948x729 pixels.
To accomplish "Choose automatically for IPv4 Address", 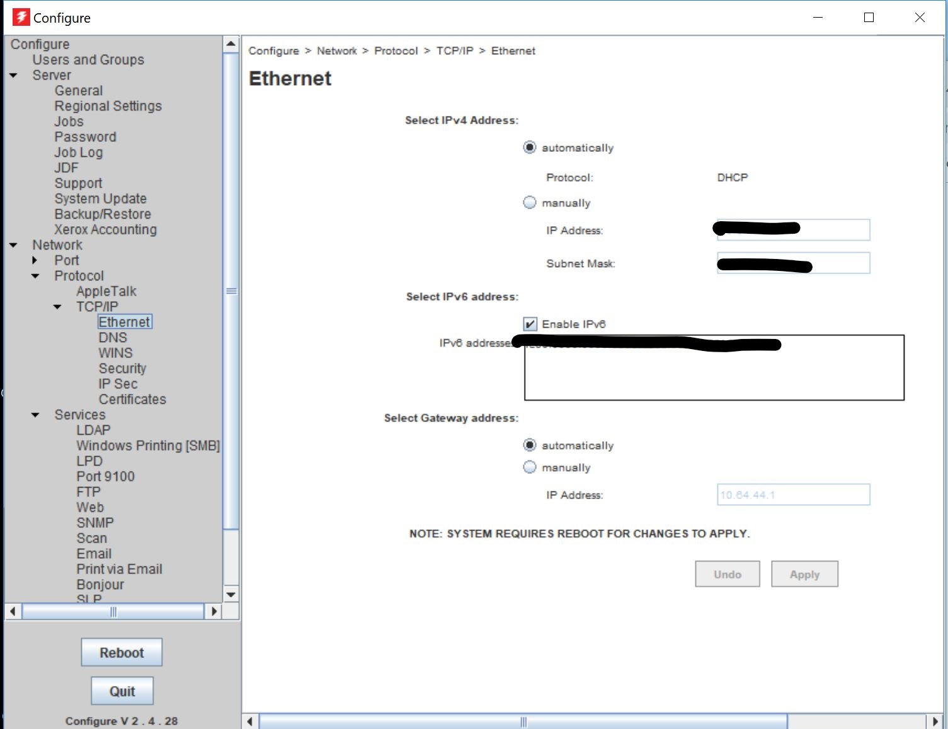I will [x=530, y=147].
